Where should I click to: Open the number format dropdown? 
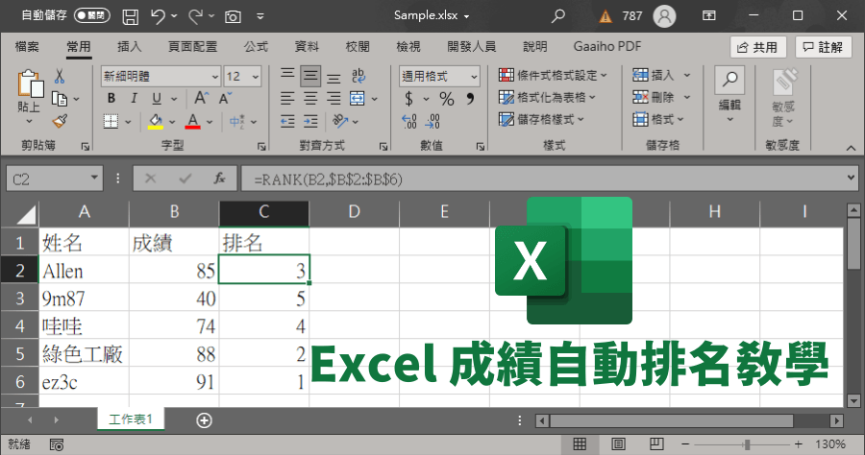pyautogui.click(x=474, y=77)
